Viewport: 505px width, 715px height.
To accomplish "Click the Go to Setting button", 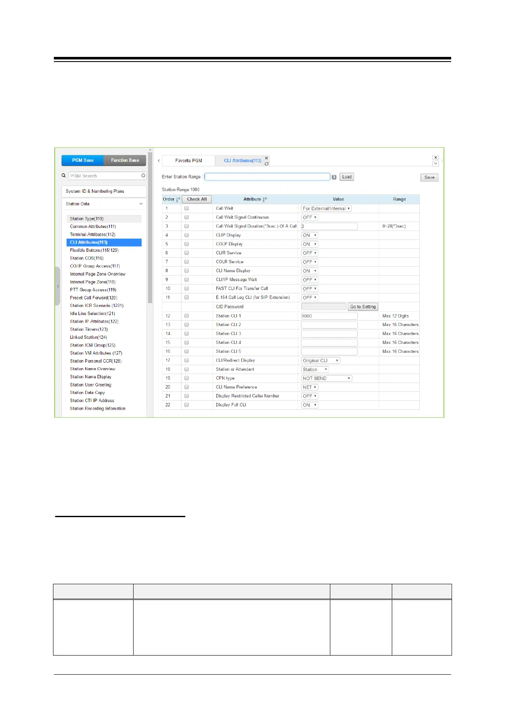I will click(x=363, y=307).
